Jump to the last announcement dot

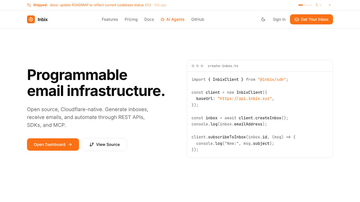[311, 5]
